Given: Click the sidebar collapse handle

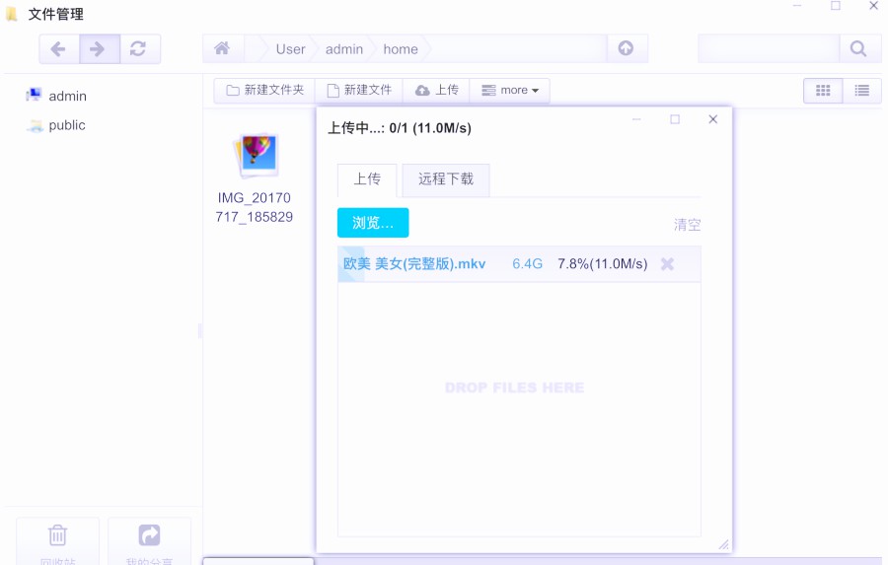Looking at the screenshot, I should click(x=200, y=330).
